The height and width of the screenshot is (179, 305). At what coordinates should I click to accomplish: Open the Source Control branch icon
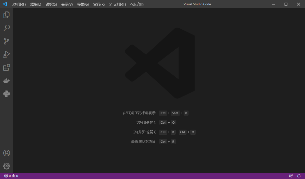coord(7,41)
